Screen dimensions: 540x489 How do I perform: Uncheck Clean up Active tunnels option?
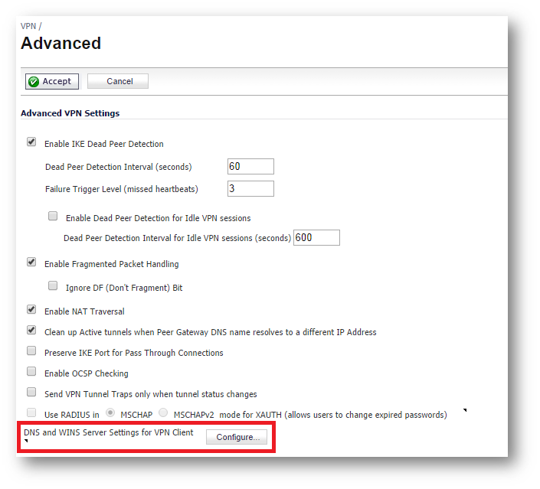(31, 331)
